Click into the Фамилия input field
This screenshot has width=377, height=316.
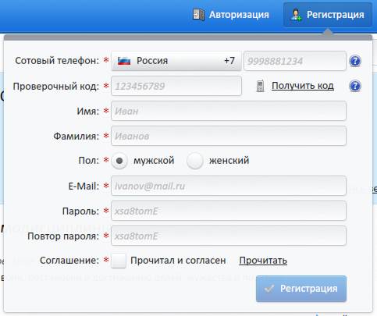pyautogui.click(x=229, y=136)
